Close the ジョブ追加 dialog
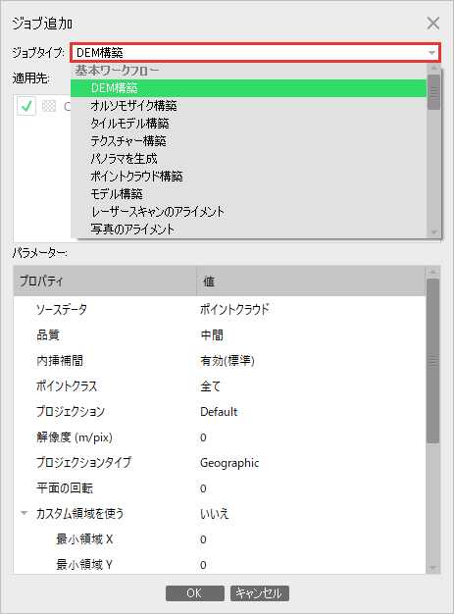454x614 pixels. [x=433, y=24]
